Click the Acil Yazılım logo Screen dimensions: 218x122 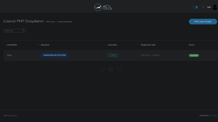click(x=103, y=7)
